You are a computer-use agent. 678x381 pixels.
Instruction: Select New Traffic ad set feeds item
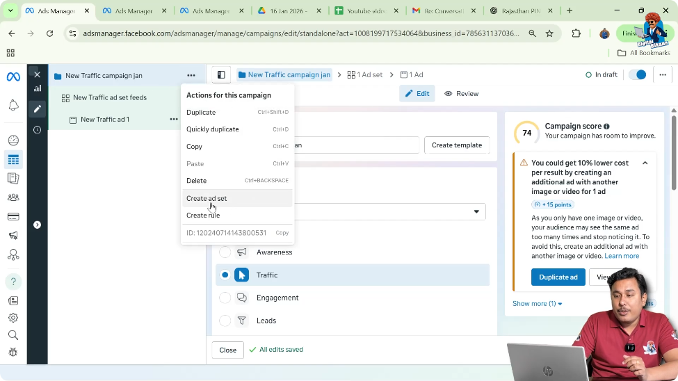point(110,98)
